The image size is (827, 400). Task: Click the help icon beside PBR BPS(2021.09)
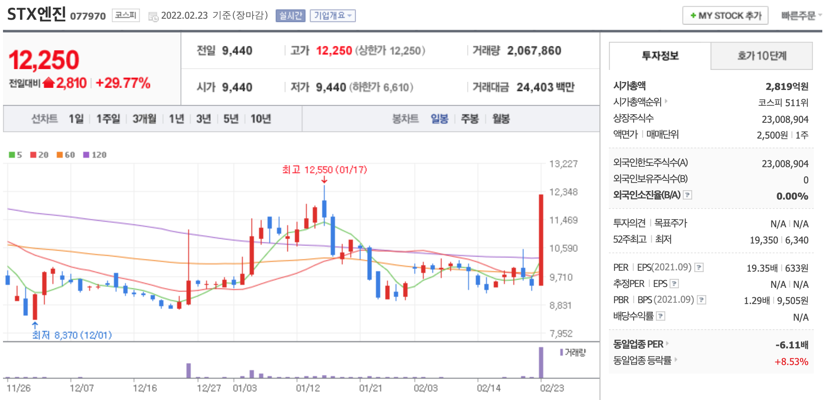701,300
